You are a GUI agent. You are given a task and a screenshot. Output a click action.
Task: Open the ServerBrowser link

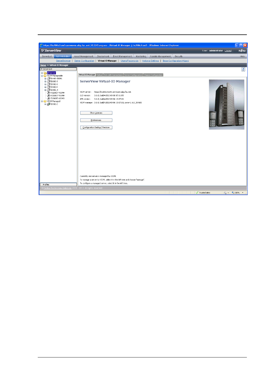tap(63, 61)
